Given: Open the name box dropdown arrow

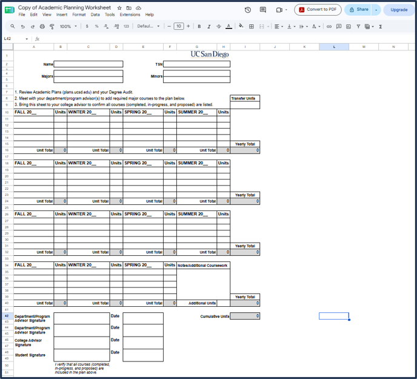Looking at the screenshot, I should 27,39.
